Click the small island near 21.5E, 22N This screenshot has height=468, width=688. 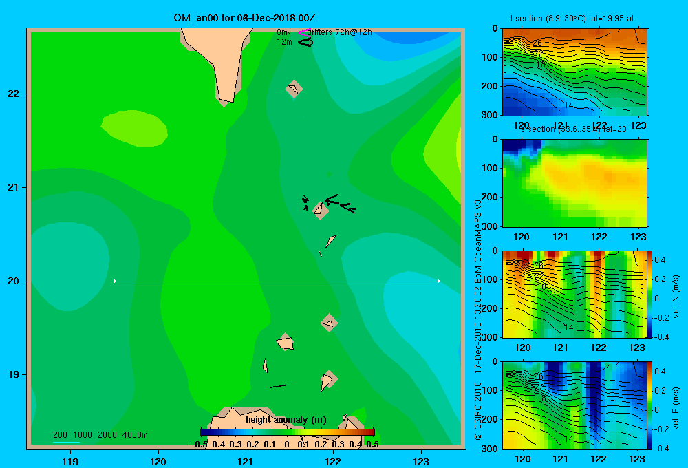[294, 89]
